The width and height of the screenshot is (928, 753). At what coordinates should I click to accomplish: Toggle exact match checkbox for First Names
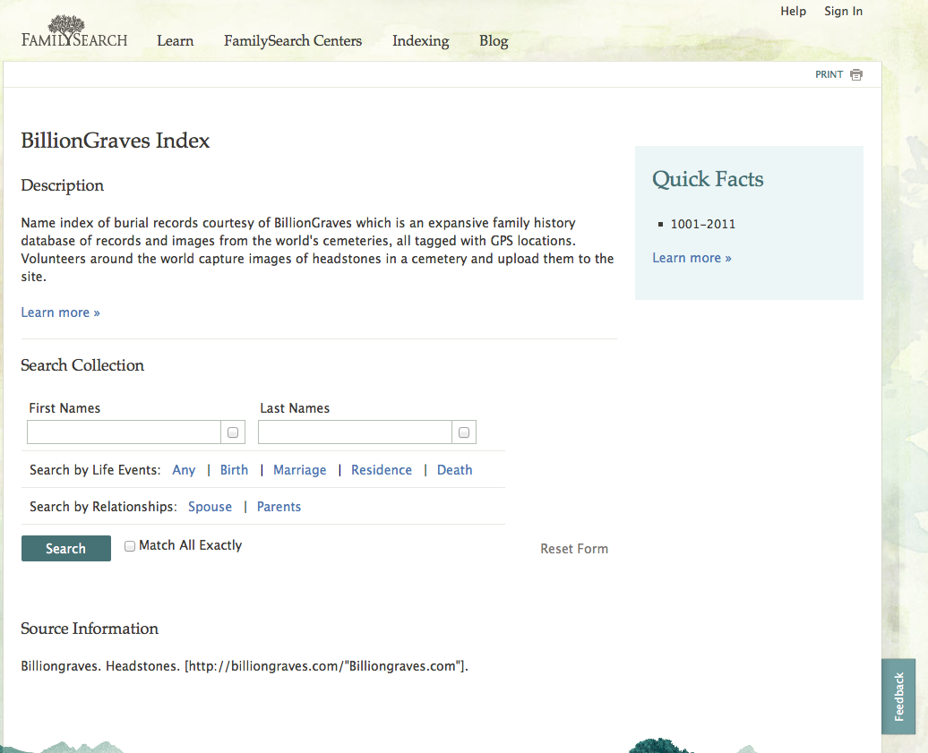[x=233, y=432]
